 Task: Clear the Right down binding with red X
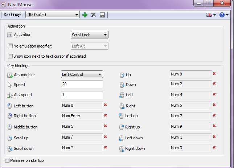(x=214, y=147)
